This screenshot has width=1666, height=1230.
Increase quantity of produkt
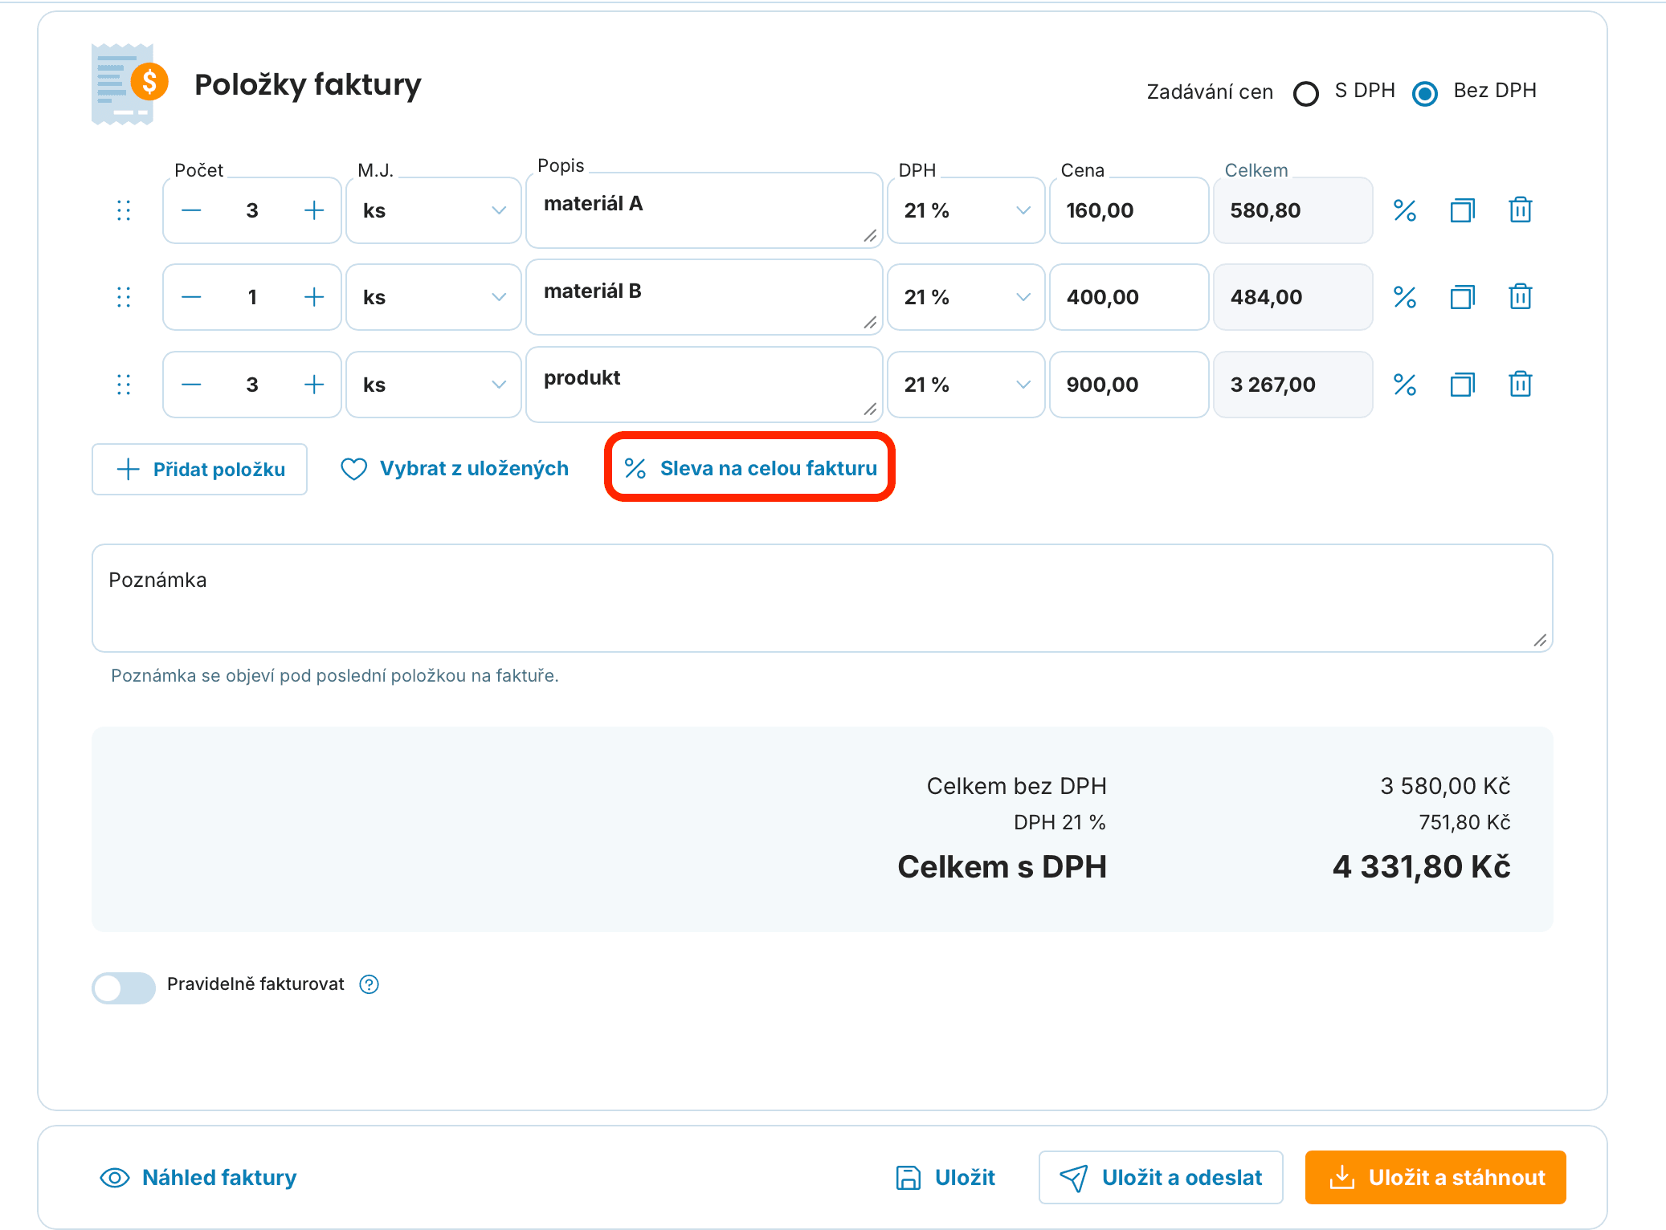[314, 385]
